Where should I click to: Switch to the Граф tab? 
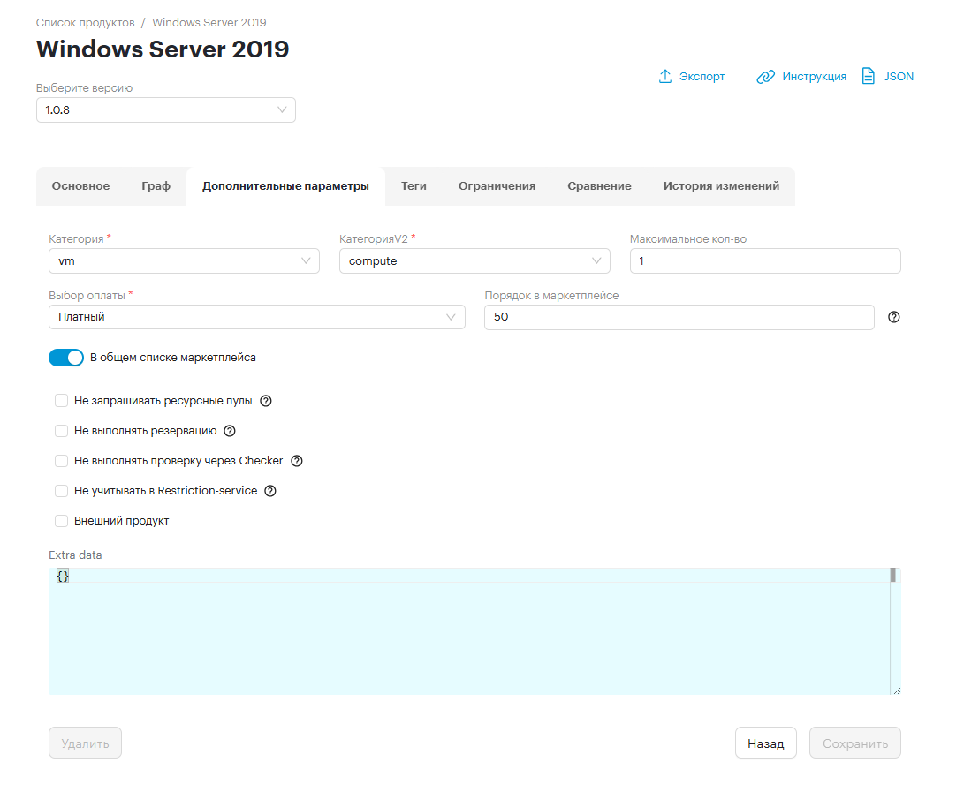pyautogui.click(x=156, y=186)
